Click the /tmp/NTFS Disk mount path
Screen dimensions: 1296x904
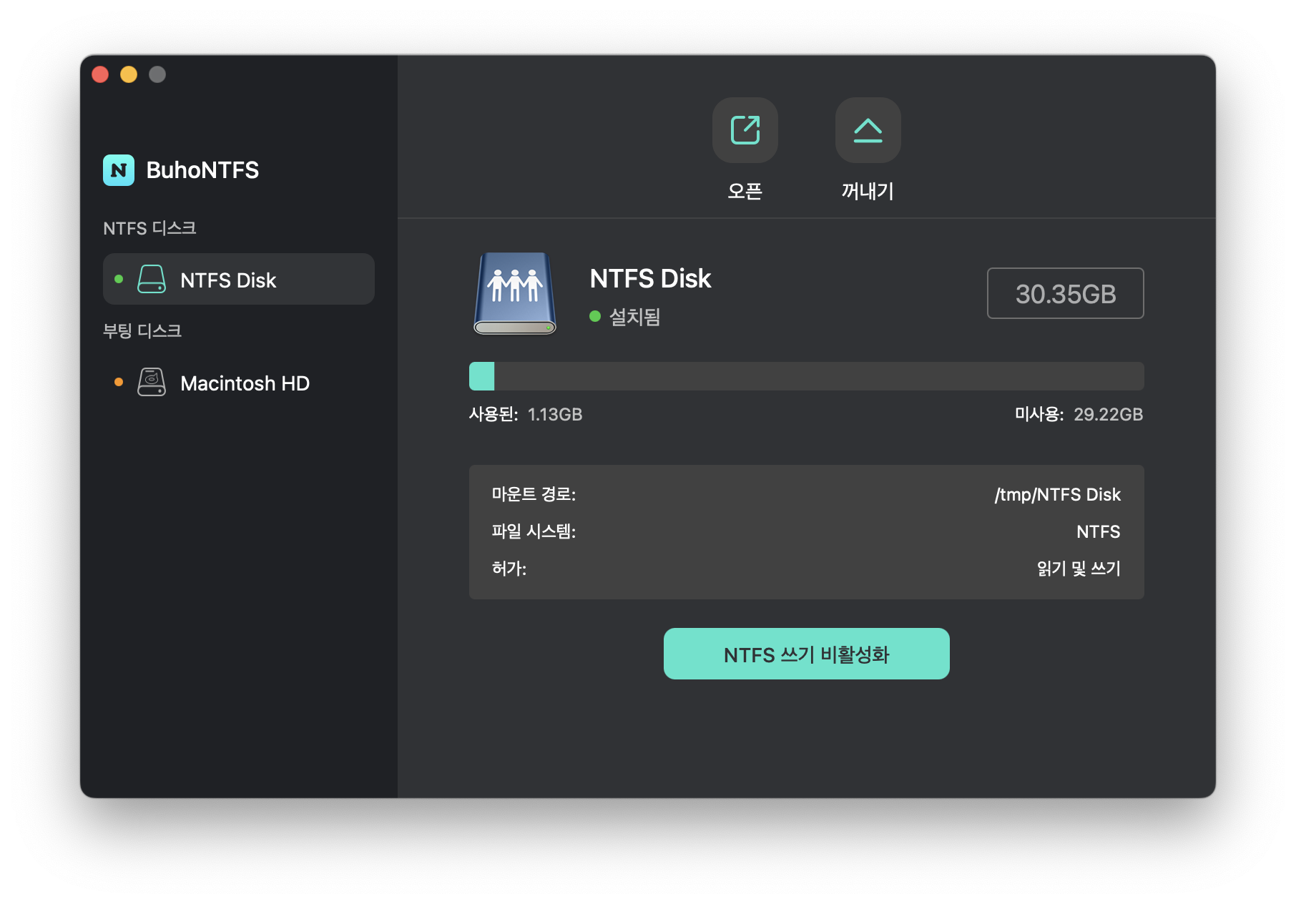(x=1057, y=494)
